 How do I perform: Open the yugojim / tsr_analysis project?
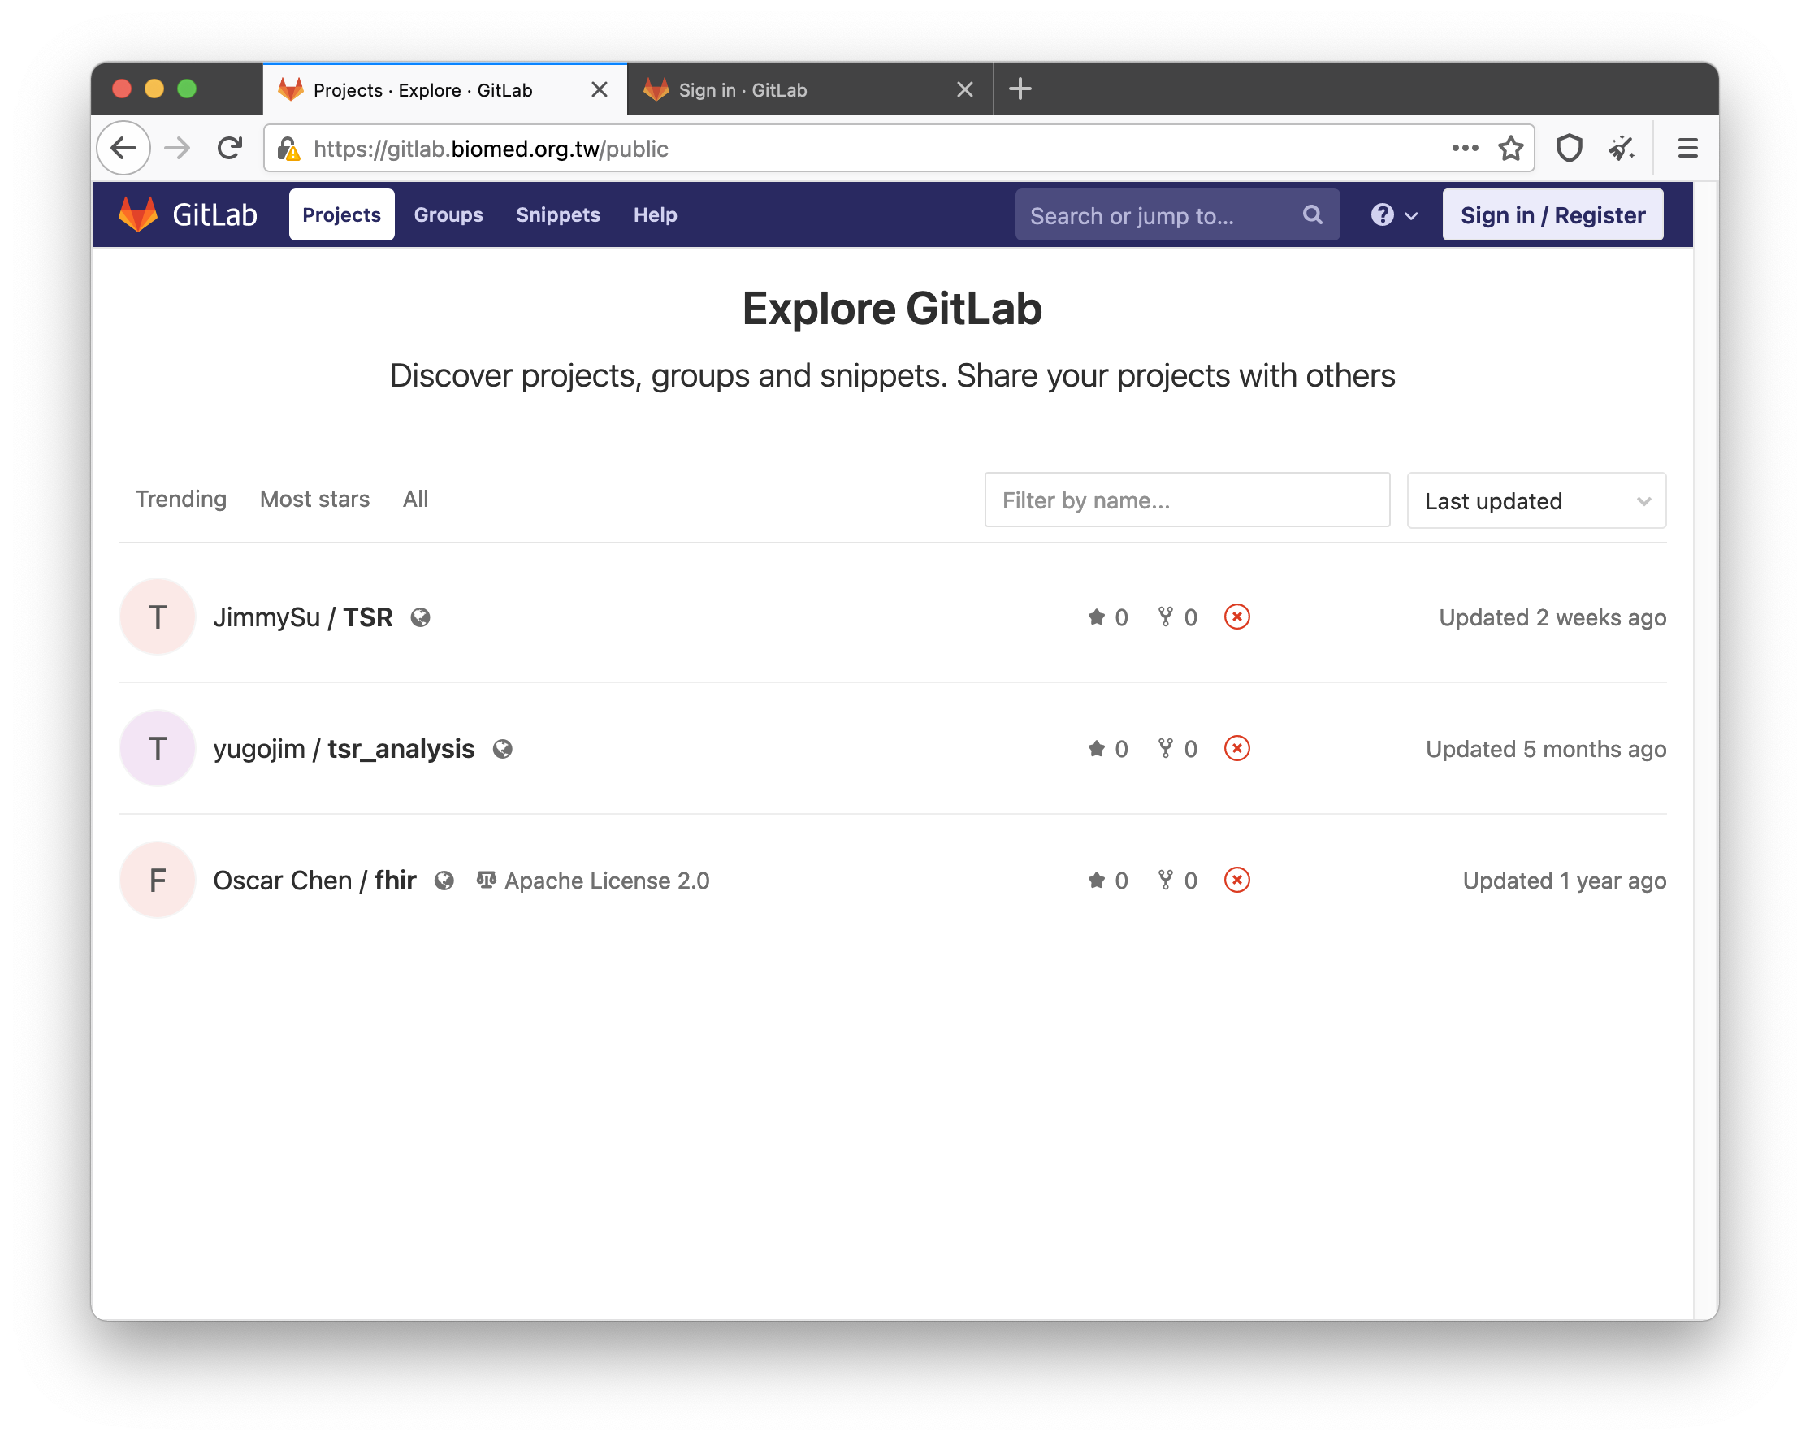click(344, 749)
